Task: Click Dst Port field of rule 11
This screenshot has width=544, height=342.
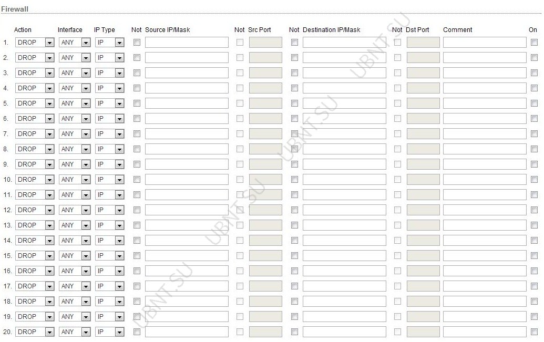Action: pyautogui.click(x=423, y=194)
